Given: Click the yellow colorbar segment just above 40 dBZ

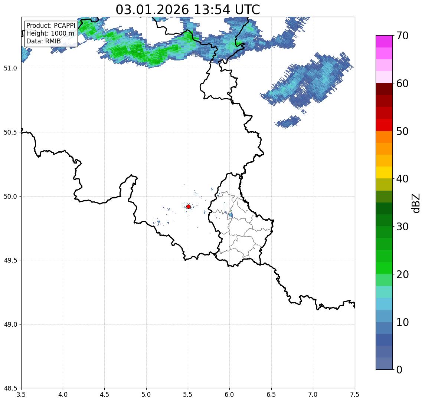Looking at the screenshot, I should (x=384, y=172).
